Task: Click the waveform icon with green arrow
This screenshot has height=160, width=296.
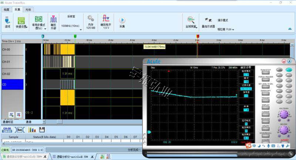Action: [11, 114]
